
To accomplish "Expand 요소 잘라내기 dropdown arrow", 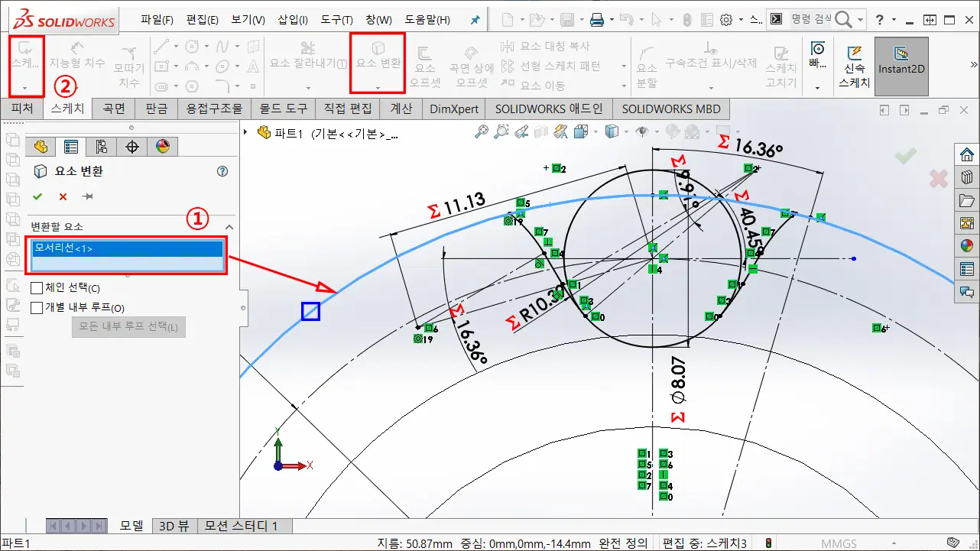I will point(307,89).
